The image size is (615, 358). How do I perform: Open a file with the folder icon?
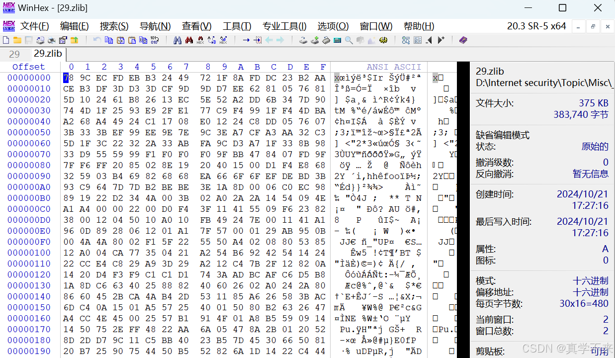coord(16,40)
